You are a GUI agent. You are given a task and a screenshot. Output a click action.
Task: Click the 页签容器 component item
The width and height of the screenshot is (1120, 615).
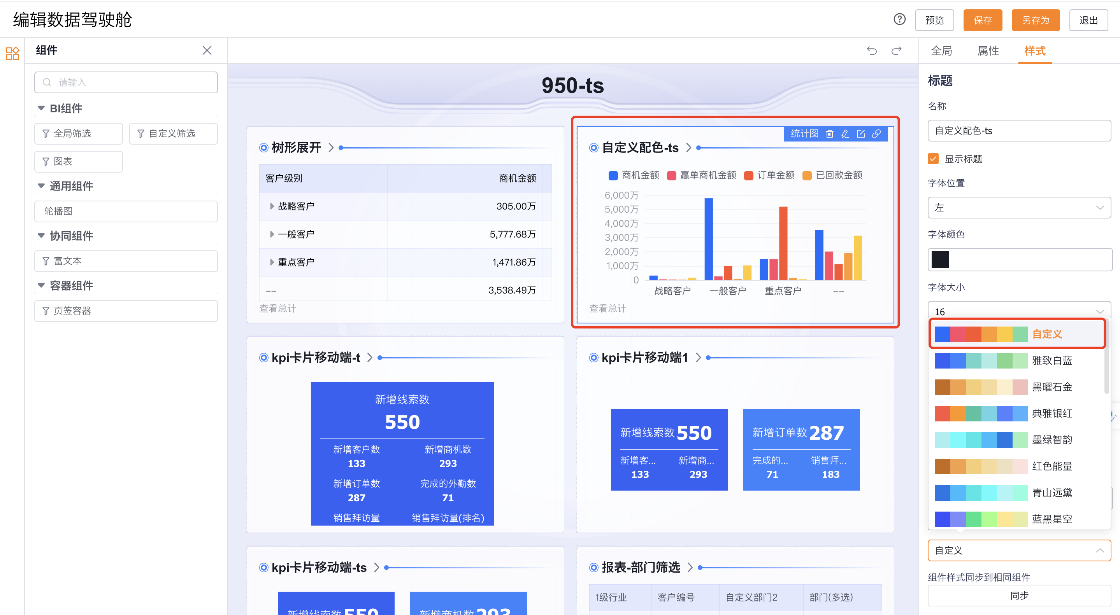pos(126,311)
